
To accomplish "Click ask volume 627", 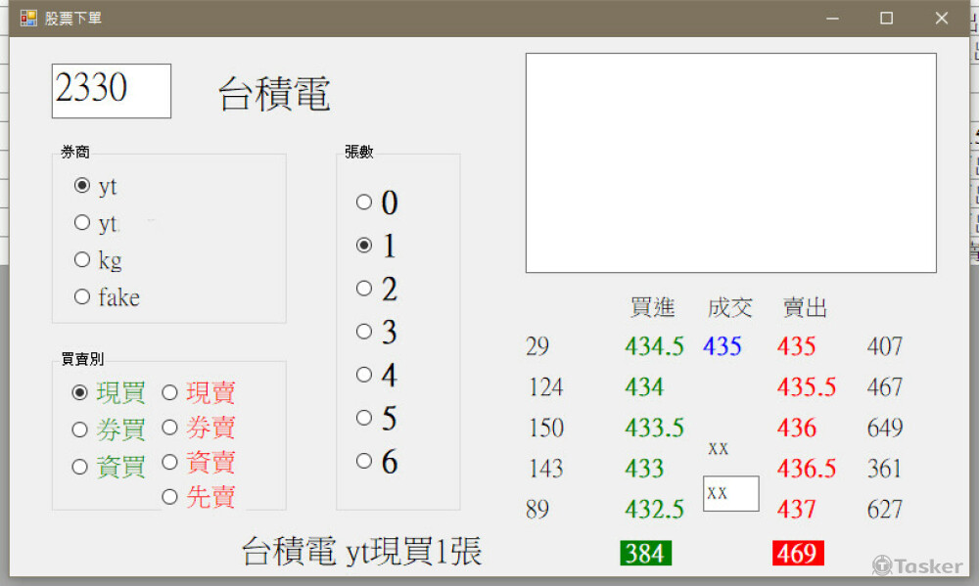I will pyautogui.click(x=885, y=510).
